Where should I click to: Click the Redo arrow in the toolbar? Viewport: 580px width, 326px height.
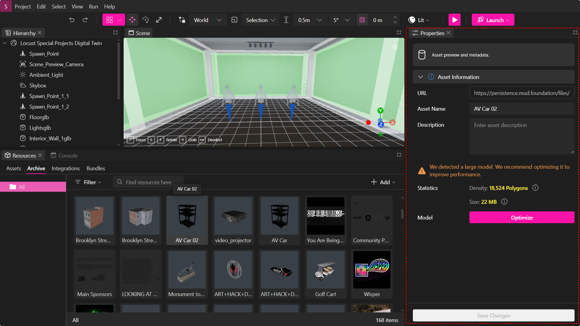point(85,20)
